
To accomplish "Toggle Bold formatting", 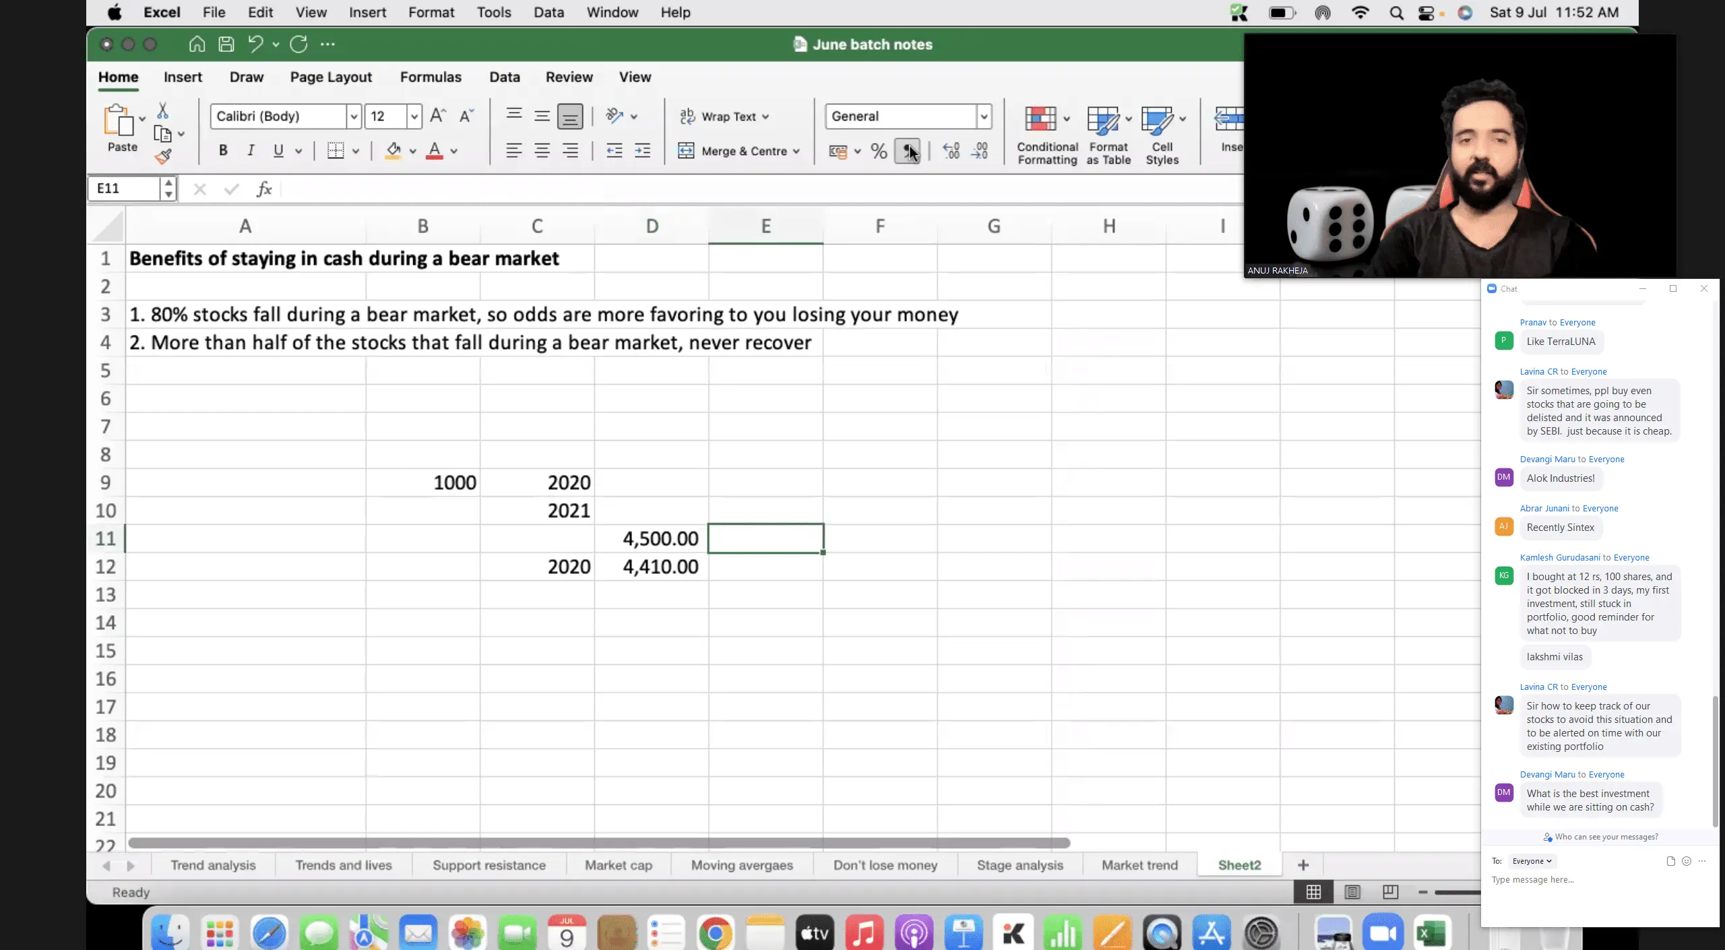I will coord(223,151).
